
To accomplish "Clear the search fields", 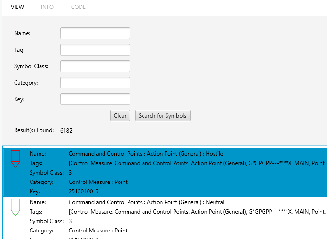I will [120, 116].
